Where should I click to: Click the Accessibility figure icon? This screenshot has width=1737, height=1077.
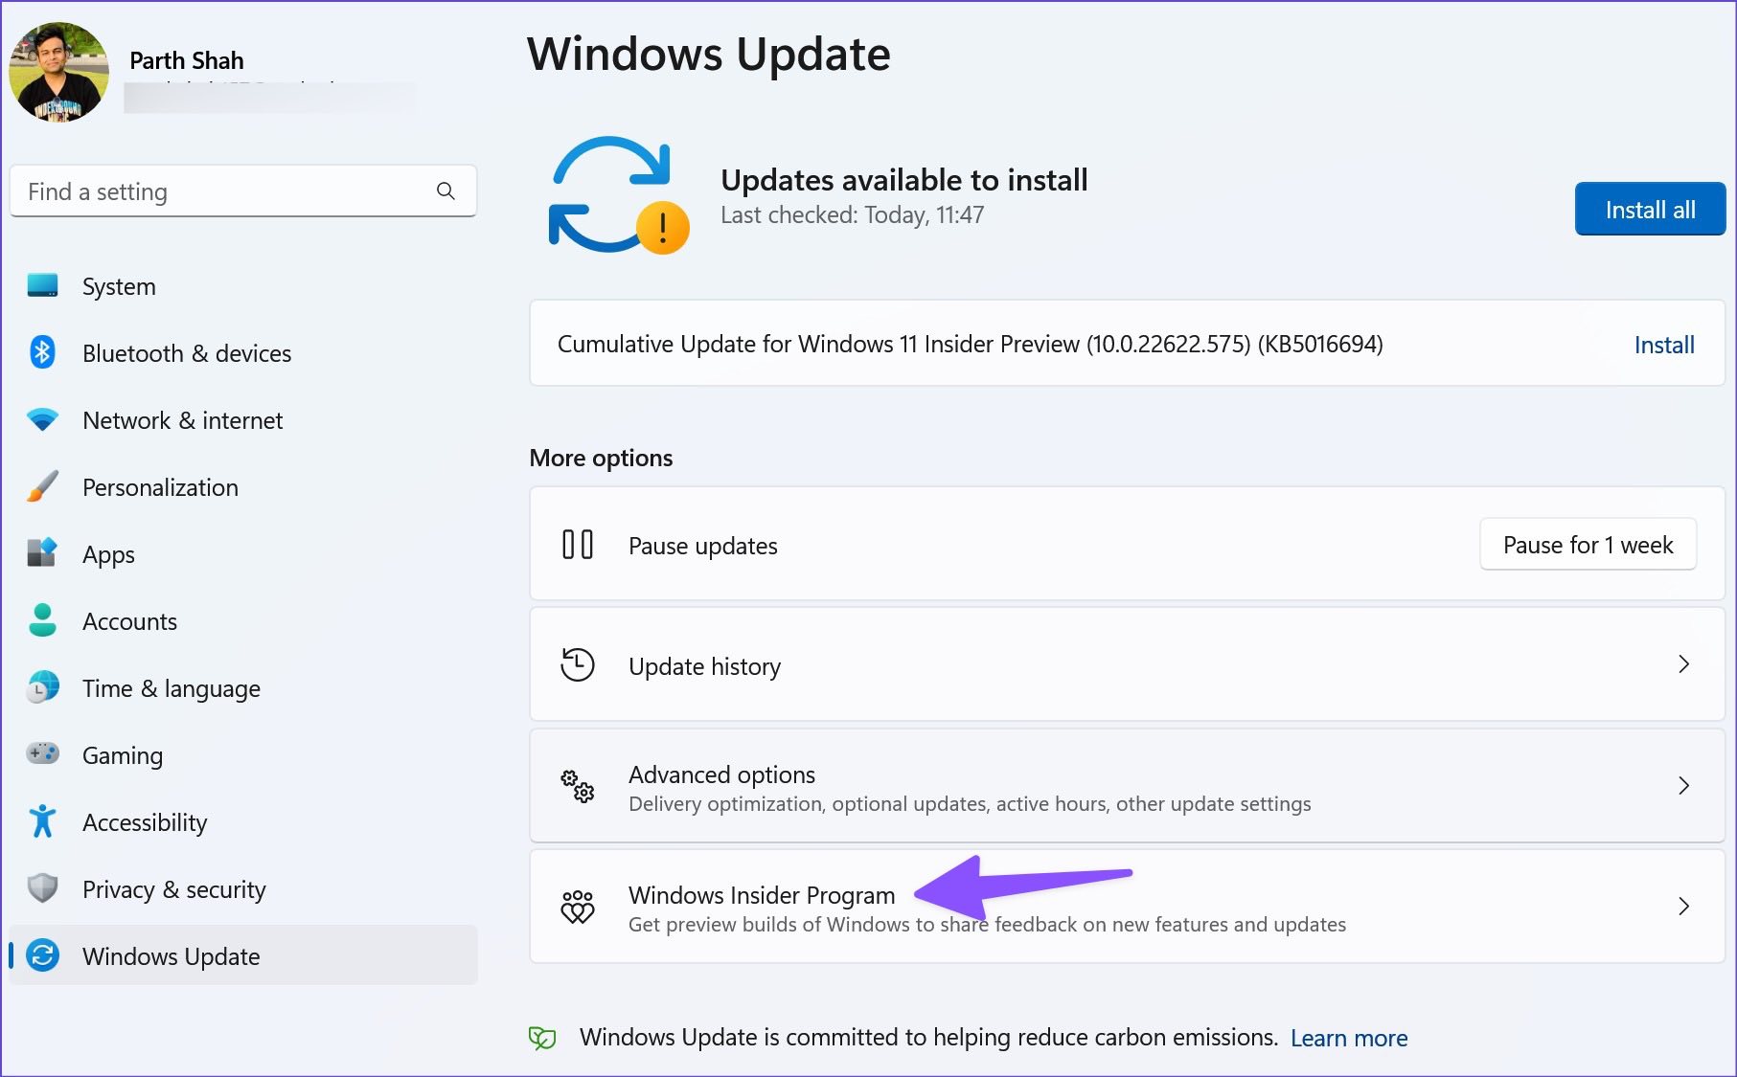tap(42, 821)
